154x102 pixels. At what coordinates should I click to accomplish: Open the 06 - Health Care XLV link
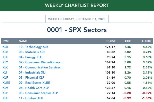point(34,88)
